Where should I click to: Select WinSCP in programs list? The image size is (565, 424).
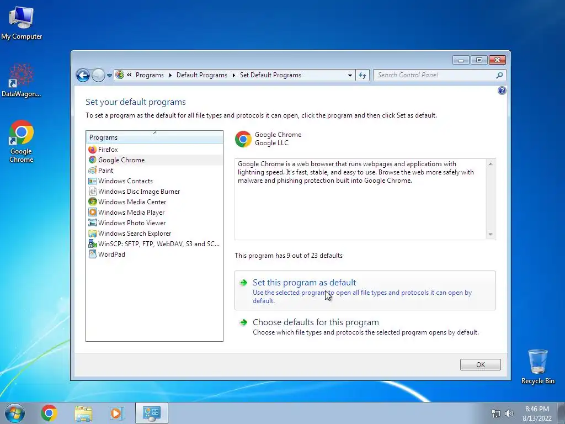pos(154,243)
